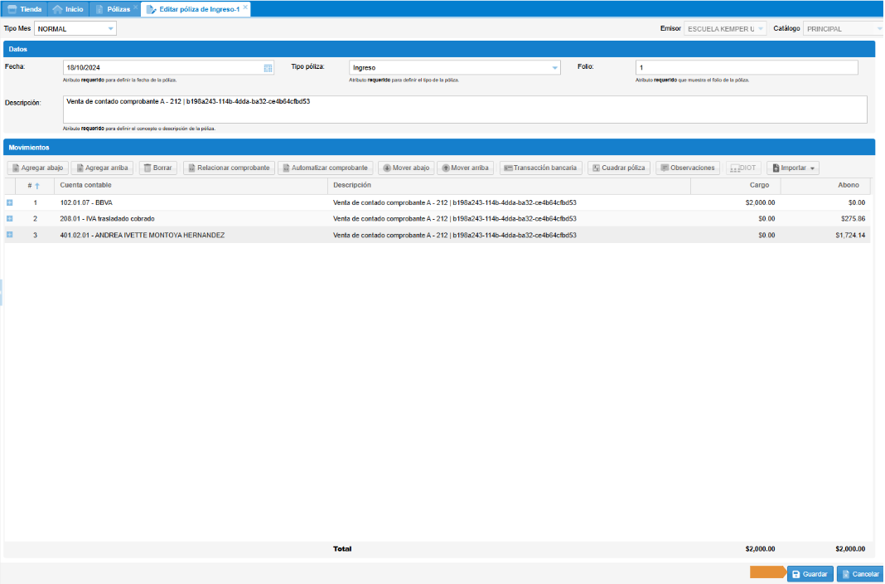
Task: Click inside the Descripción text field
Action: (x=464, y=109)
